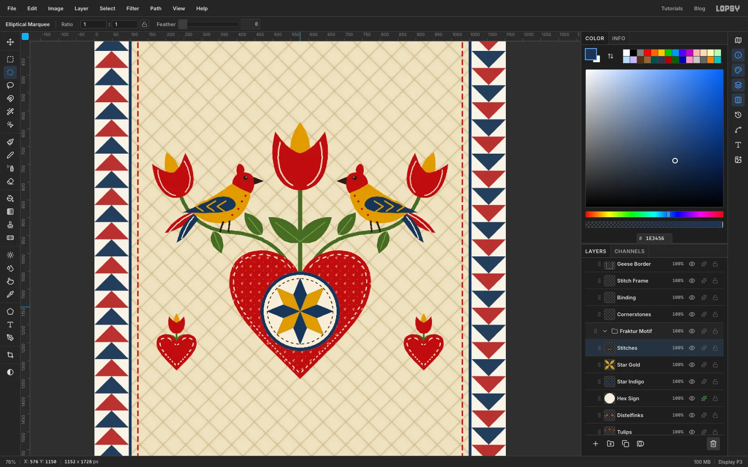Hide the Stitch Frame layer

pos(692,281)
